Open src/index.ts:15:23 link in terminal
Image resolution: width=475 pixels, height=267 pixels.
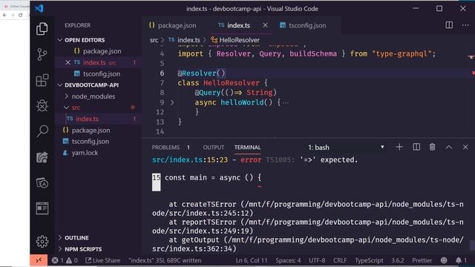point(190,160)
